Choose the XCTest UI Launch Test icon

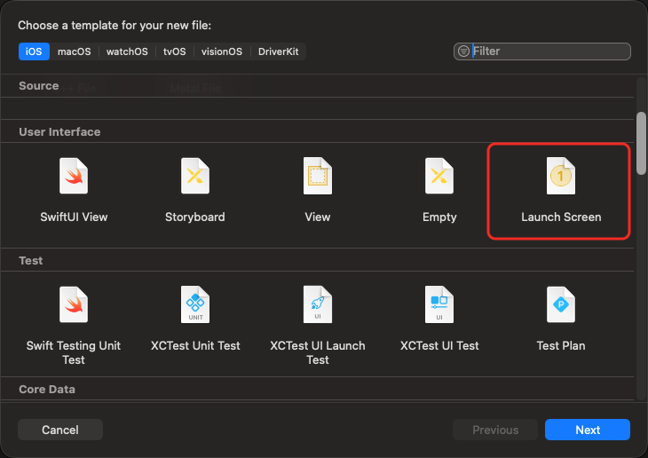[x=318, y=304]
